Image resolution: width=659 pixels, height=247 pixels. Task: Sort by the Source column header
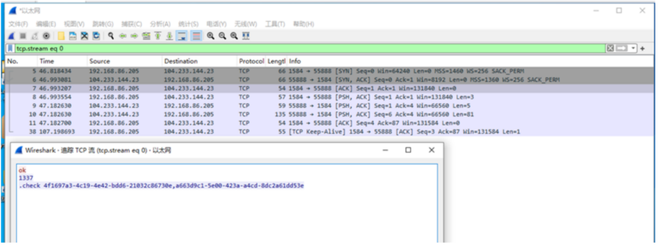tap(124, 61)
